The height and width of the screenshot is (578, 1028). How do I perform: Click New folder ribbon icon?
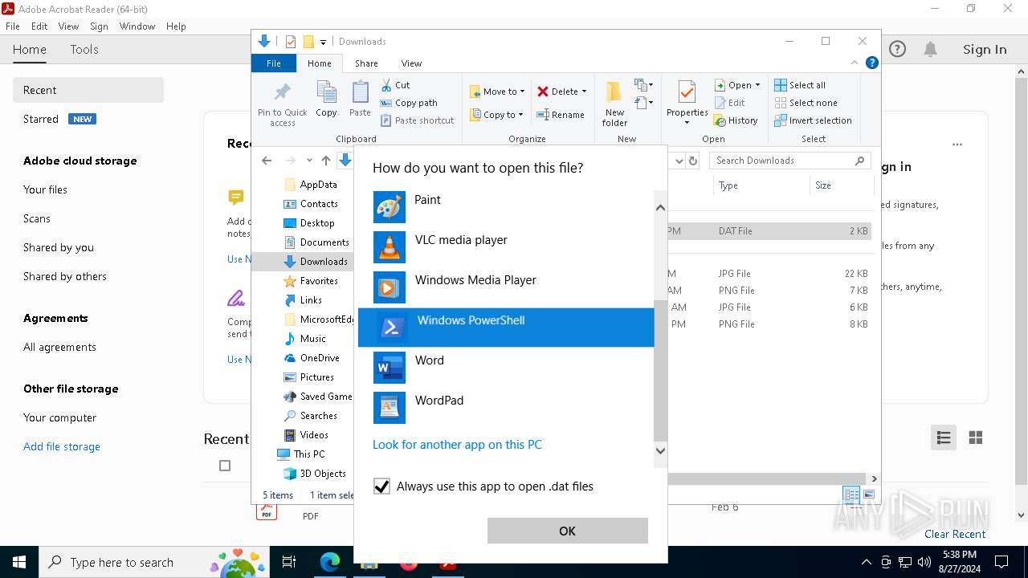pyautogui.click(x=614, y=104)
